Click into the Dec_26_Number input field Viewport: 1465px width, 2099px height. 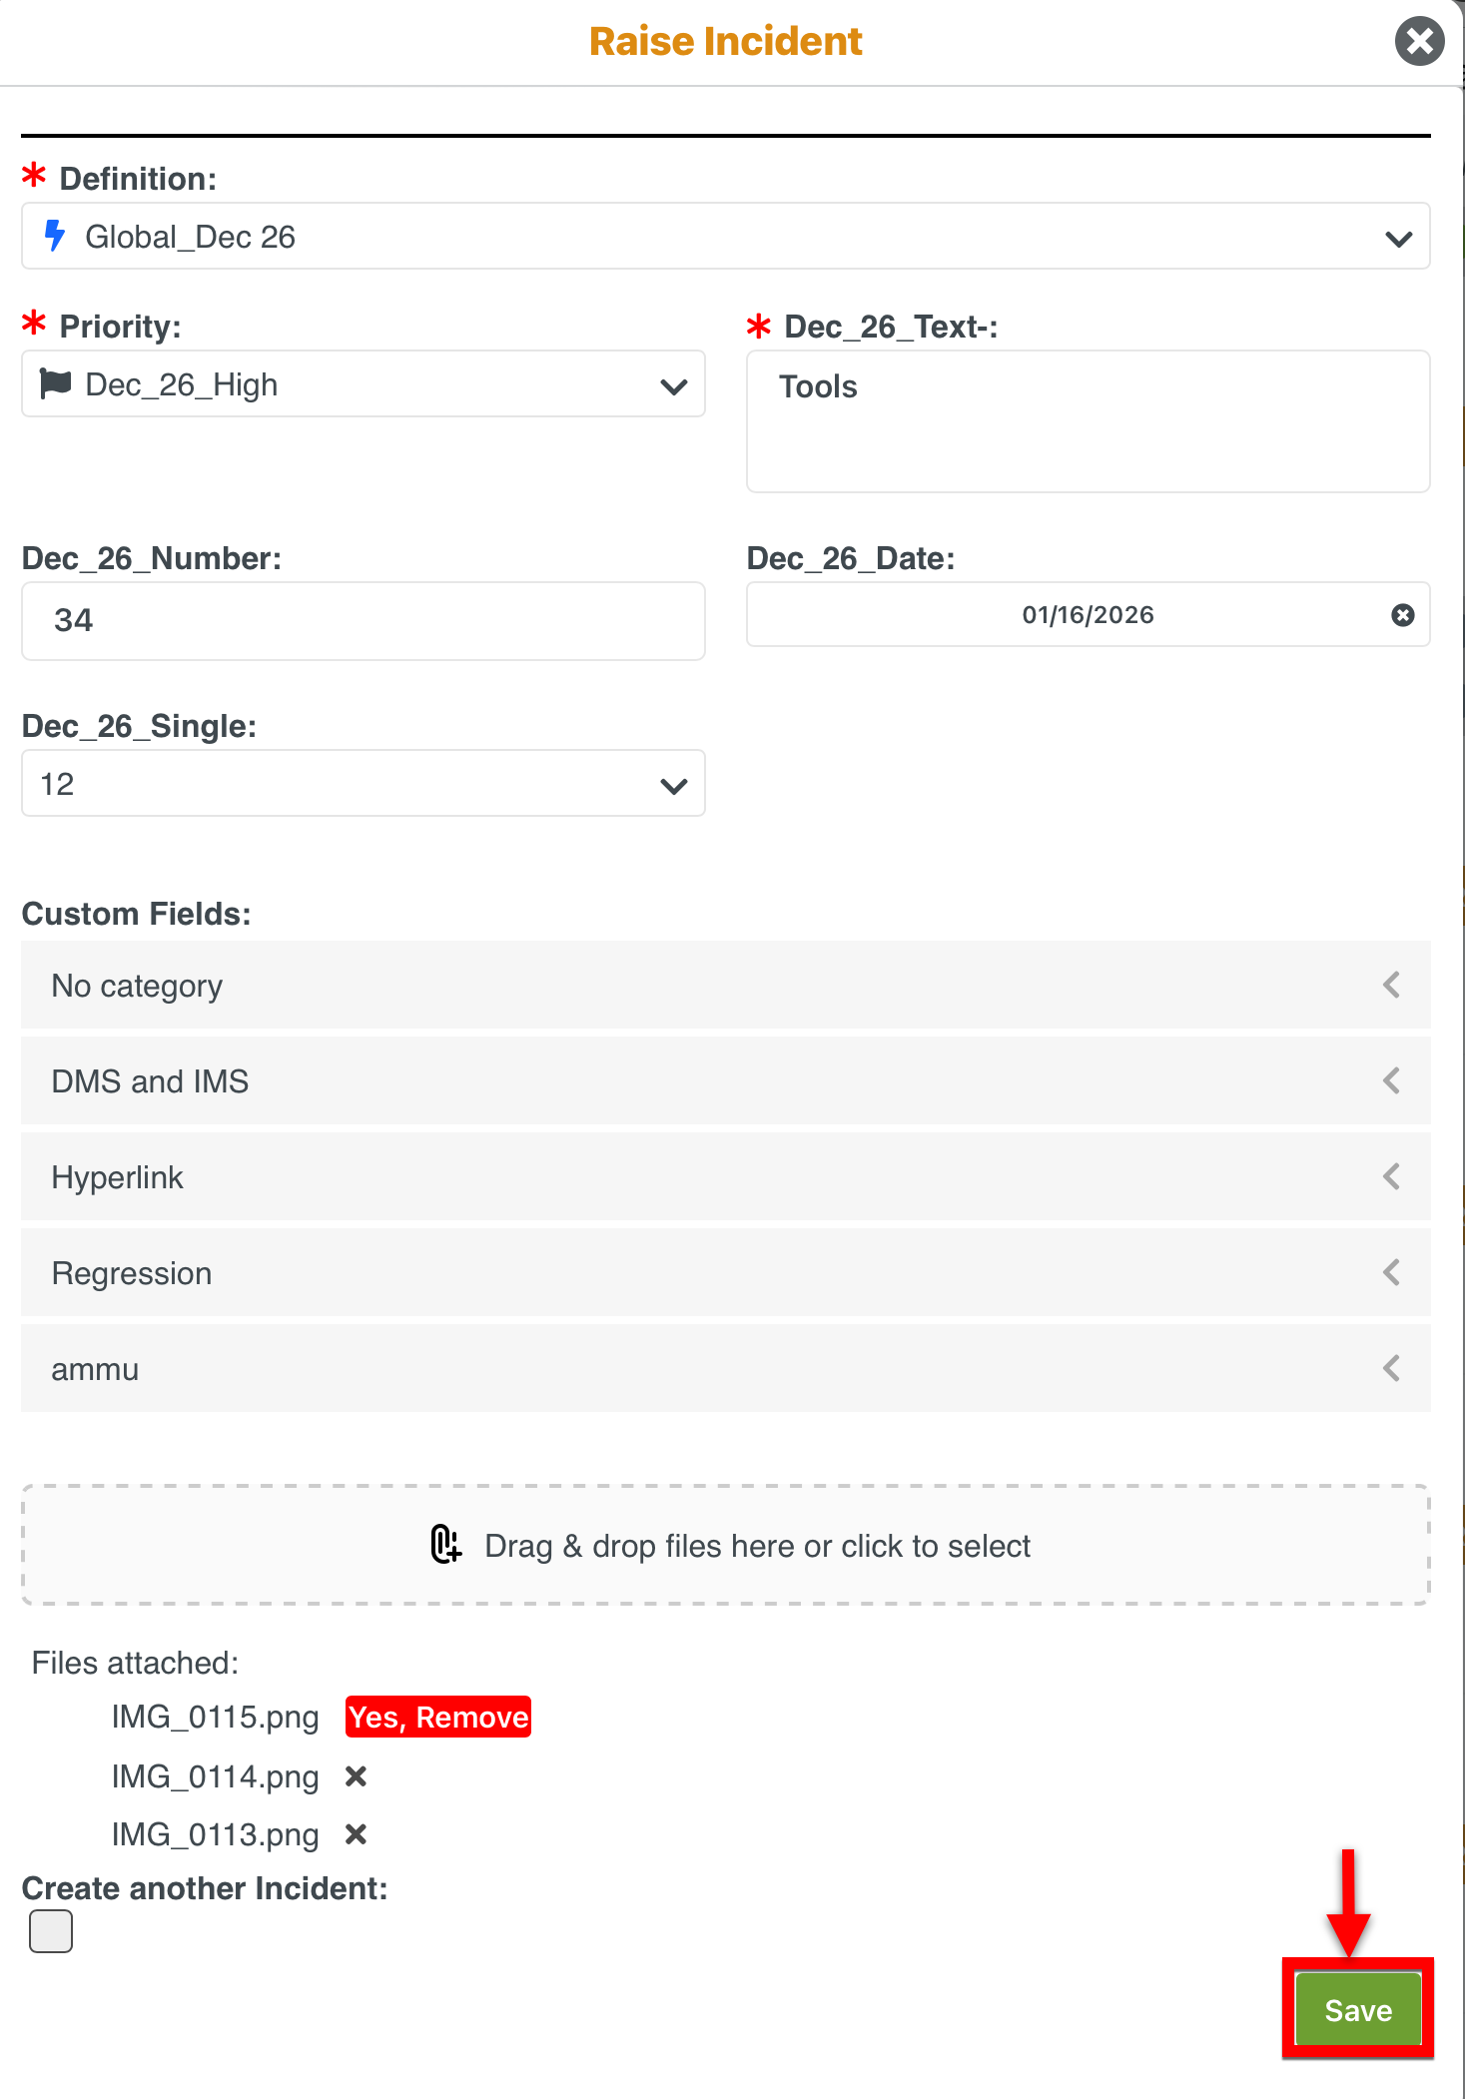[x=364, y=621]
